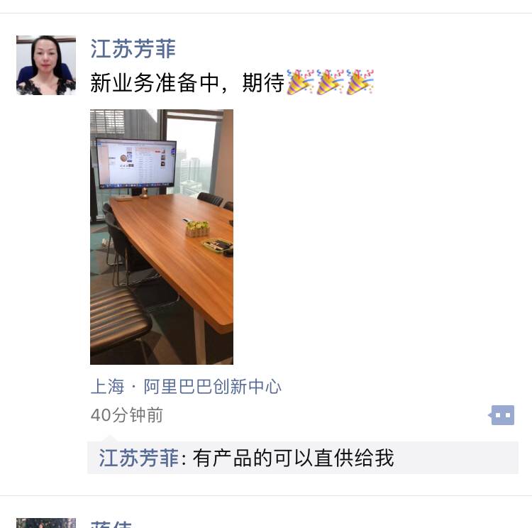Open 江苏芳菲's profile avatar photo
The image size is (532, 528).
(46, 65)
